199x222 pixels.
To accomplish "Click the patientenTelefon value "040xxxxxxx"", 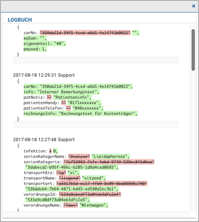I will (88, 108).
